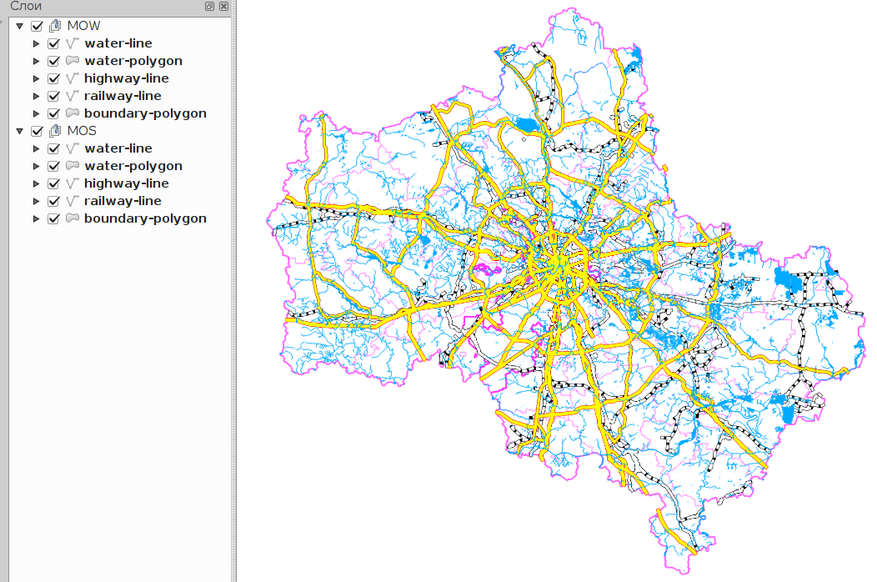Viewport: 877px width, 582px height.
Task: Select boundary-polygon layer under MOS
Action: click(145, 218)
